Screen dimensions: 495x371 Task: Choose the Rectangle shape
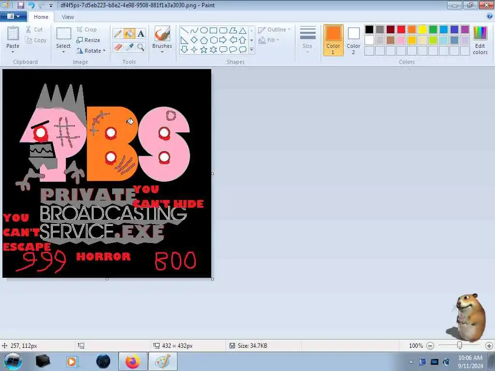213,30
